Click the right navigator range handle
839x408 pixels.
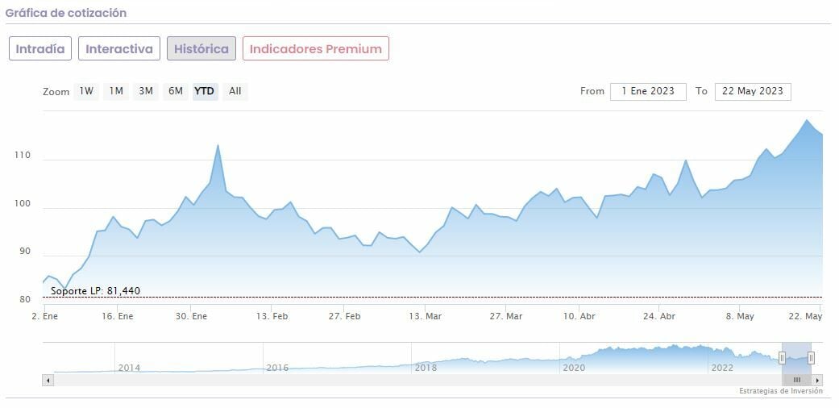pos(811,357)
